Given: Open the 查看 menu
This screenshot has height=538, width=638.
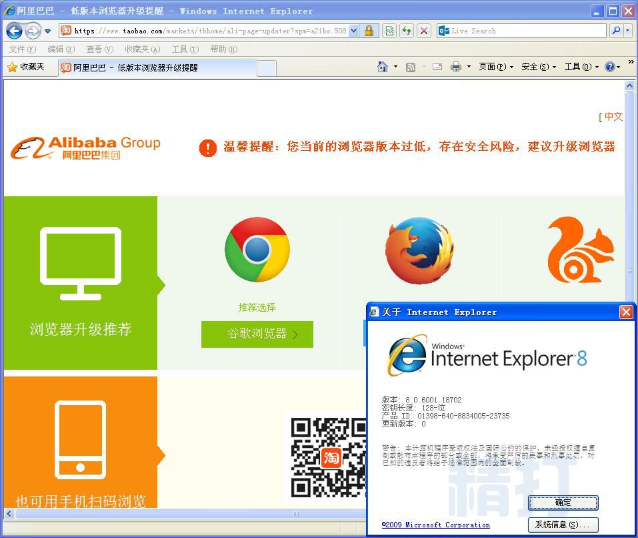Looking at the screenshot, I should (100, 49).
